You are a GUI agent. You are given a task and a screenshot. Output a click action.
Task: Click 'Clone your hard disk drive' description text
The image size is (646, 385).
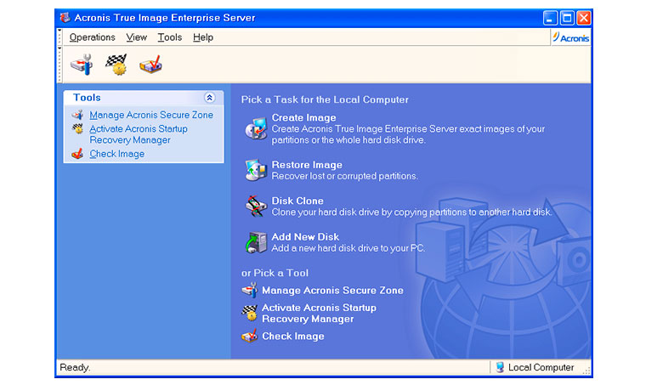(411, 212)
